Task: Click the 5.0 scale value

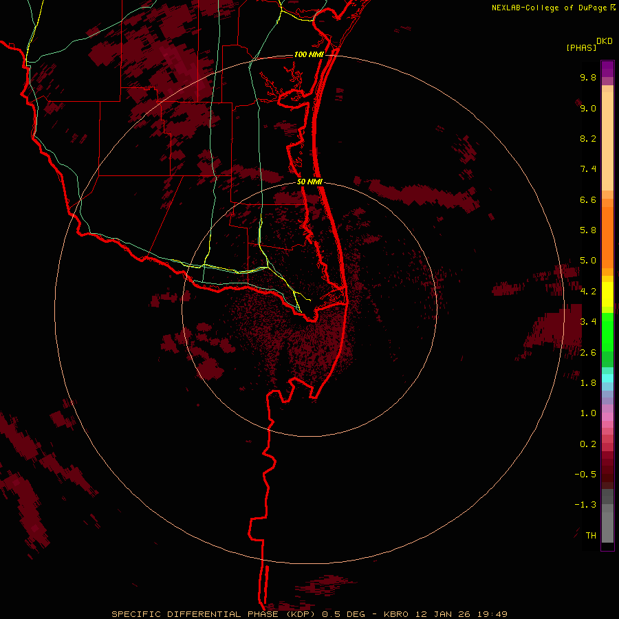Action: pos(588,261)
